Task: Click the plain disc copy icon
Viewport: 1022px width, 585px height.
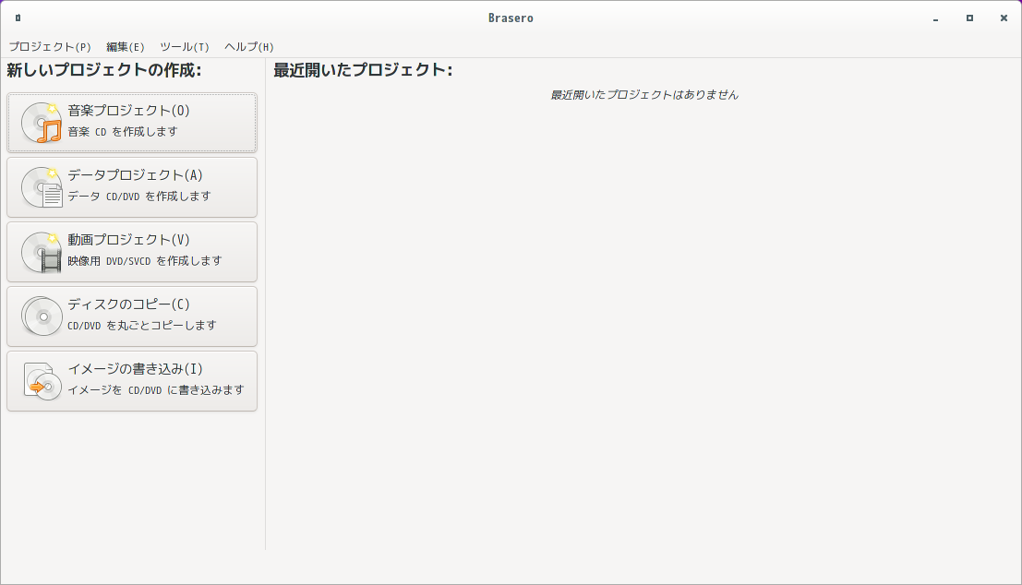Action: tap(42, 316)
